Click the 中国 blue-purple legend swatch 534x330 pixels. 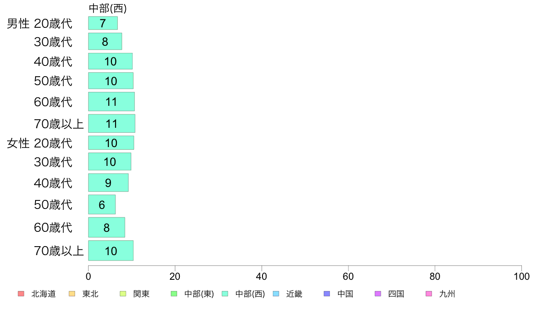327,294
